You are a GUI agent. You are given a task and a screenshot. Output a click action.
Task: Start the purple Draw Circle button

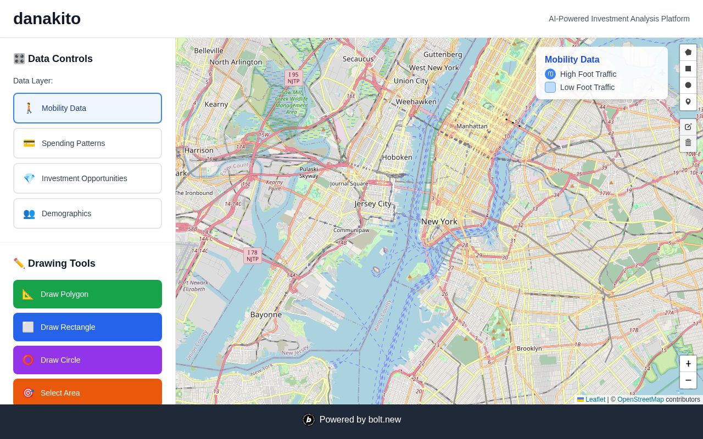coord(88,360)
